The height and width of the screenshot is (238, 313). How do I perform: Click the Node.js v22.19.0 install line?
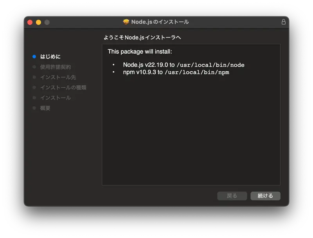click(183, 65)
